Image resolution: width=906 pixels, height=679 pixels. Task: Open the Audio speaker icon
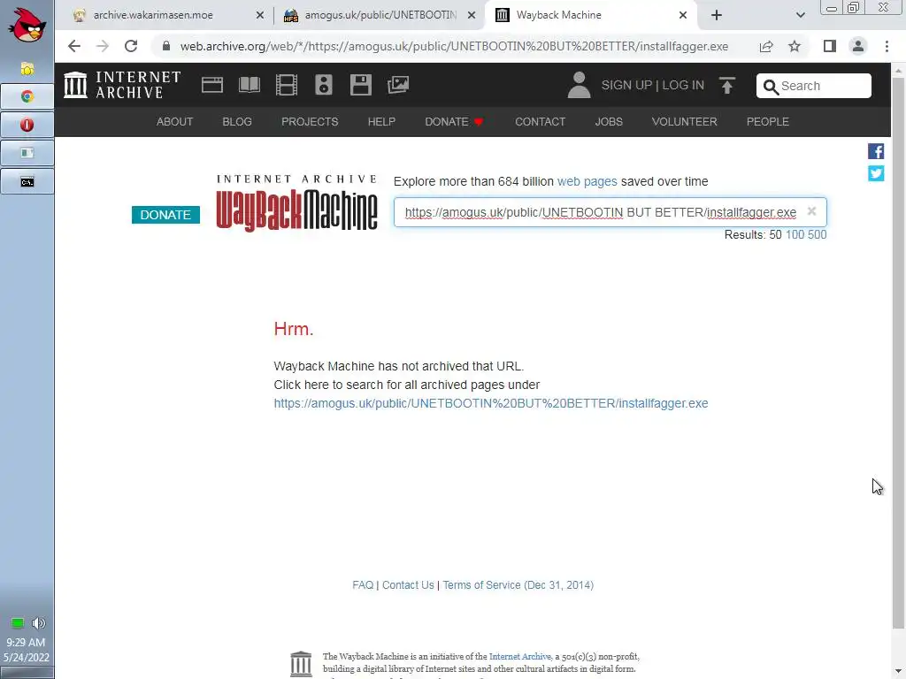pyautogui.click(x=324, y=85)
